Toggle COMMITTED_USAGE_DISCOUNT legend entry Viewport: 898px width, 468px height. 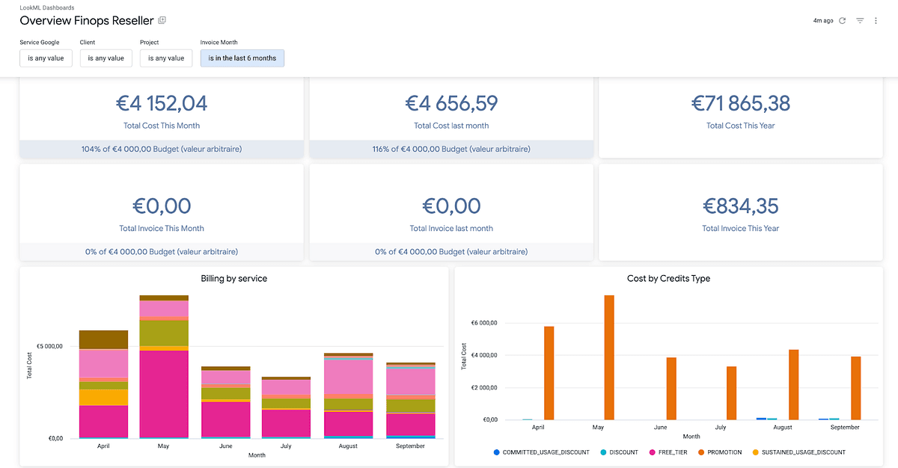pyautogui.click(x=541, y=452)
